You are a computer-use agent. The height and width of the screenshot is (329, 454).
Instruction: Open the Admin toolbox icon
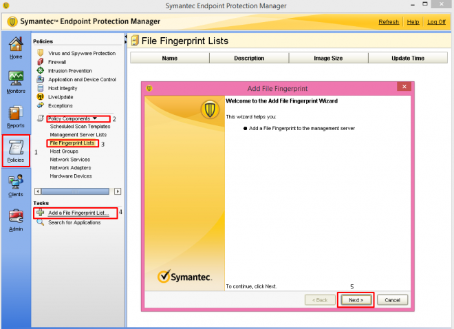(x=16, y=216)
